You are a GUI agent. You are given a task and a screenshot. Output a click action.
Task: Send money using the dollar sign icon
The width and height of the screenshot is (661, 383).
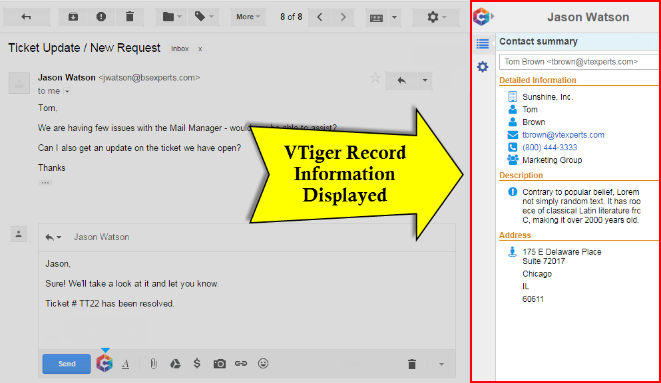(197, 363)
